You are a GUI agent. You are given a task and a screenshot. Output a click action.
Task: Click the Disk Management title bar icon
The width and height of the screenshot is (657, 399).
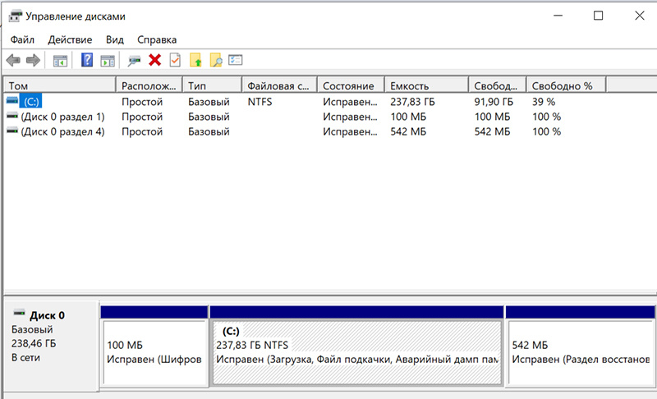[15, 16]
